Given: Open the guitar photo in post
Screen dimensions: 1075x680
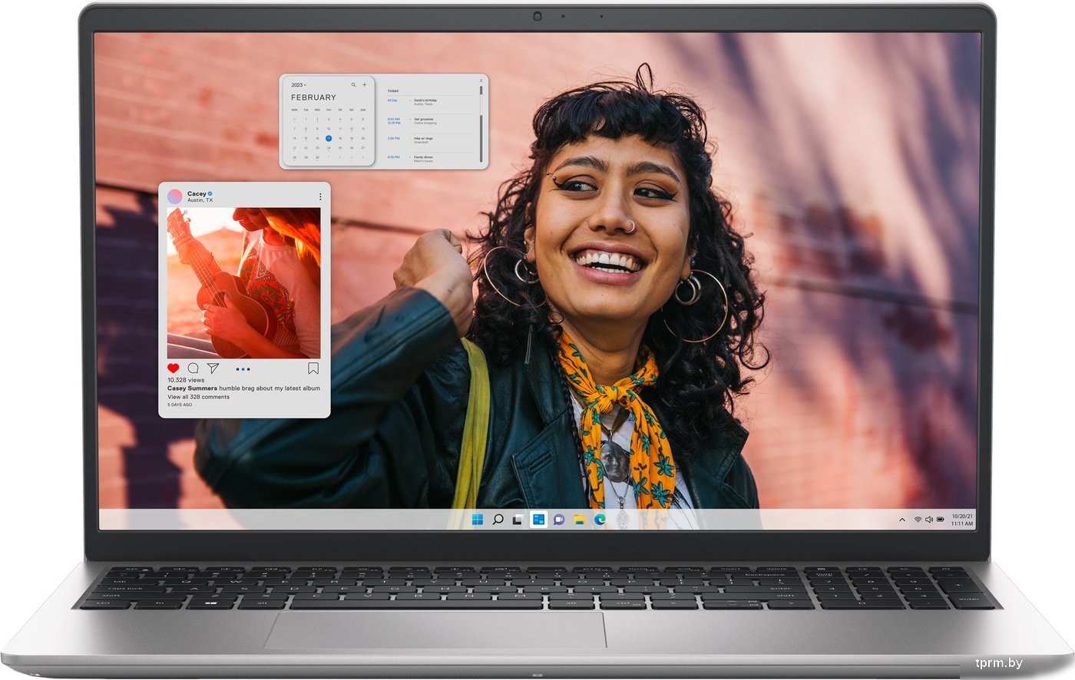Looking at the screenshot, I should point(243,282).
